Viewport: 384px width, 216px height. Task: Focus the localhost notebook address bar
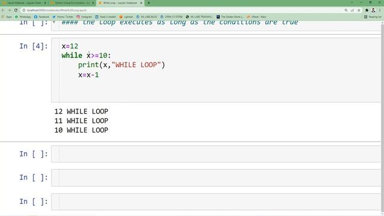click(x=181, y=10)
